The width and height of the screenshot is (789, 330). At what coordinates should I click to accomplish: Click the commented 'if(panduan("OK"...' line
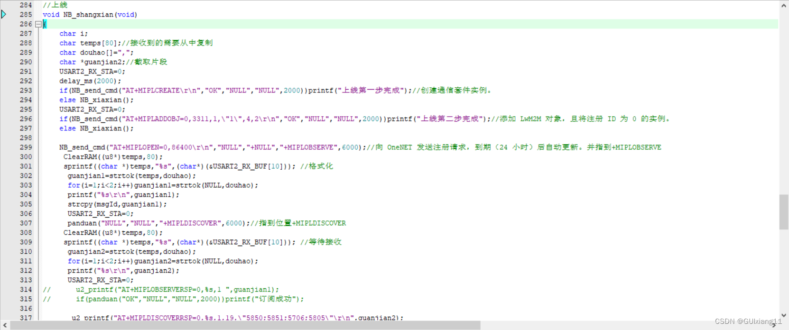190,299
